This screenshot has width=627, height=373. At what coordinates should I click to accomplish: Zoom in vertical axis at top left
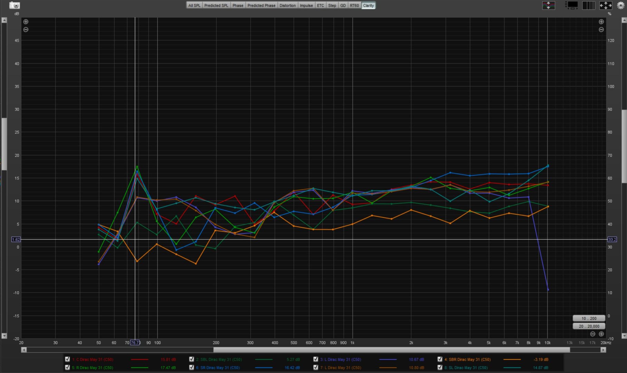point(26,22)
